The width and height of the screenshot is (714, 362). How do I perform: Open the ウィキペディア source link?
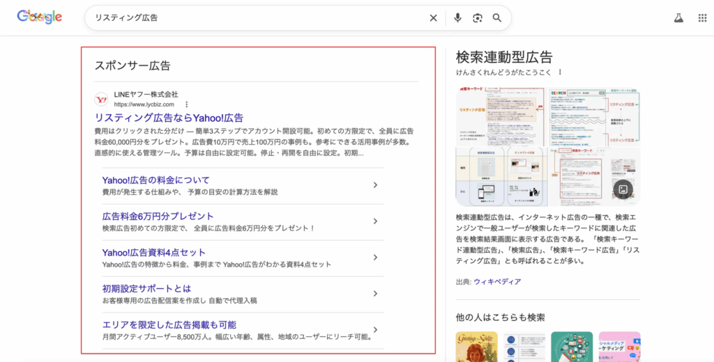(497, 282)
